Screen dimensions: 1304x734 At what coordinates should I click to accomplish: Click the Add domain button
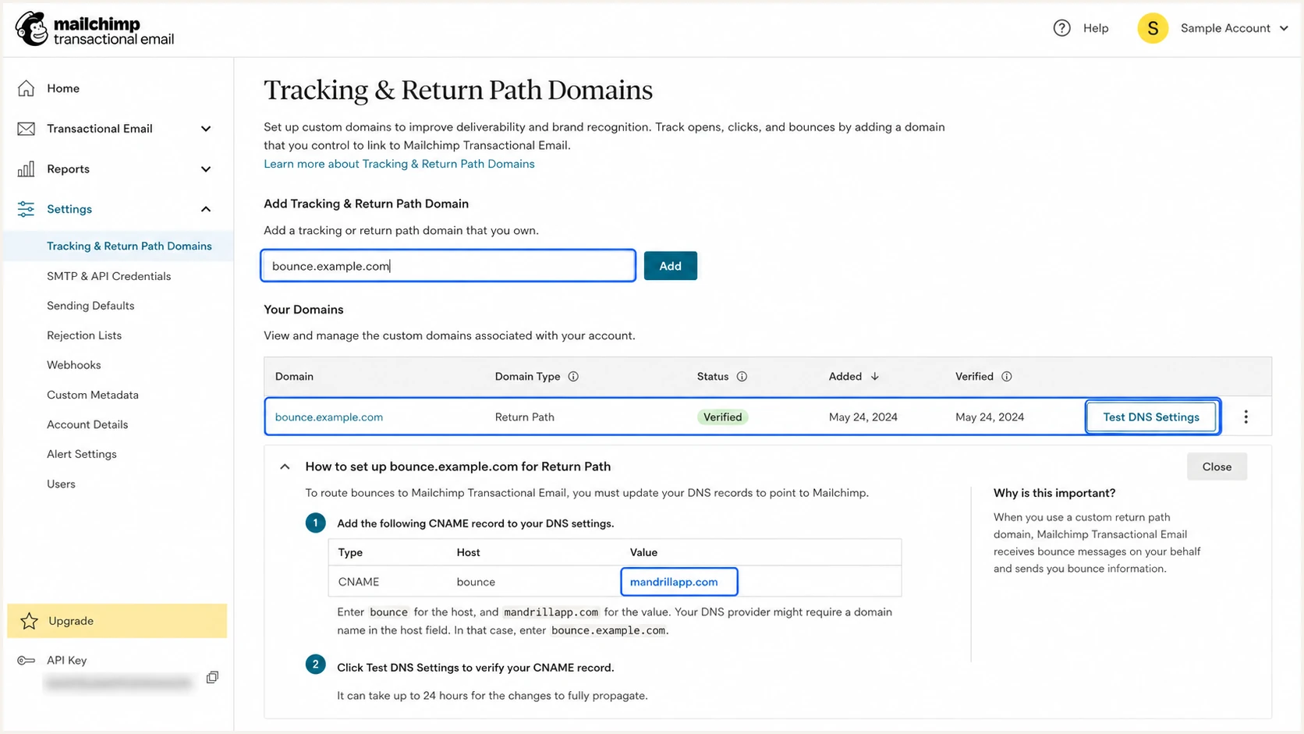coord(670,266)
